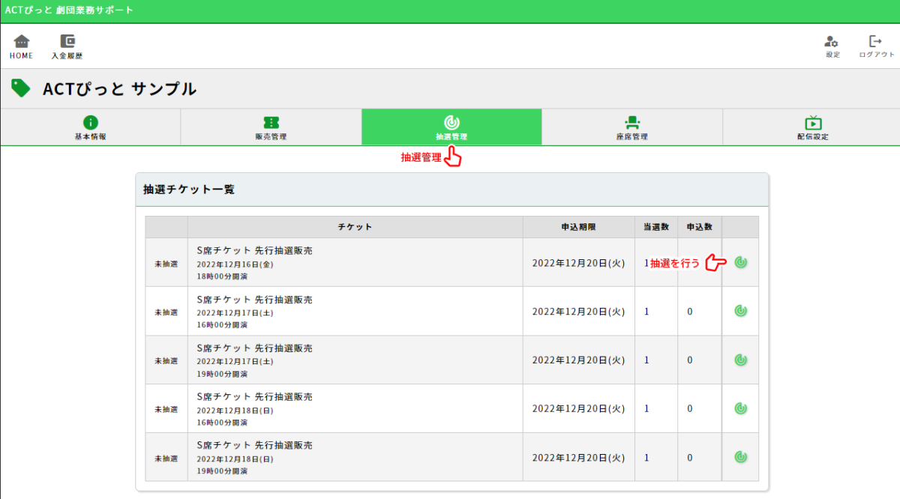The width and height of the screenshot is (900, 499).
Task: Run lottery for Dec 16 18:00 ticket
Action: point(740,262)
